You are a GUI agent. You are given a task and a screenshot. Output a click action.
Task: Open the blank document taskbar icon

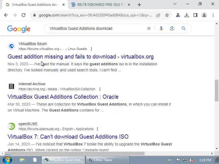tap(35, 160)
